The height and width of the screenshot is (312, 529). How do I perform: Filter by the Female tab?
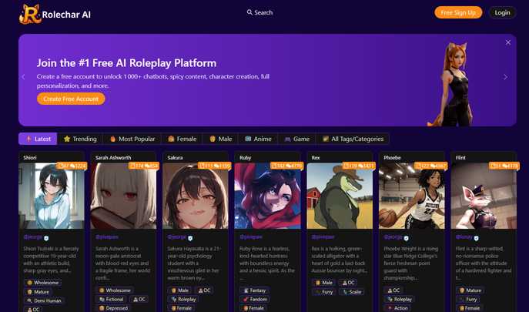point(182,139)
